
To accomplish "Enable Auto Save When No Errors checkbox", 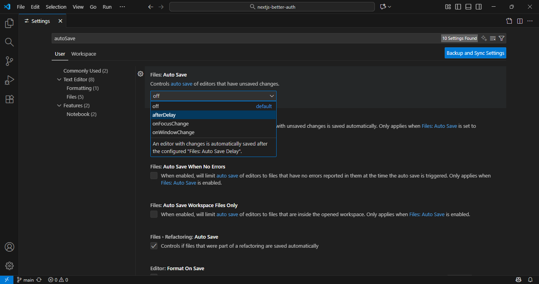I will point(154,176).
